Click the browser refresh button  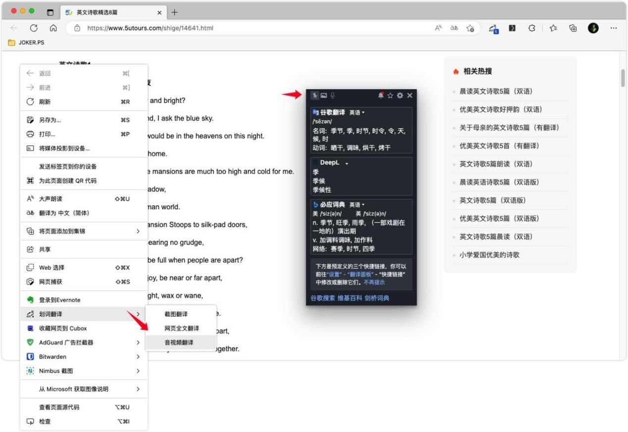click(35, 28)
